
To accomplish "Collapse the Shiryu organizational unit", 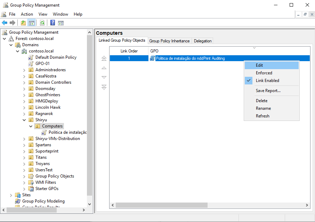I will (x=24, y=120).
